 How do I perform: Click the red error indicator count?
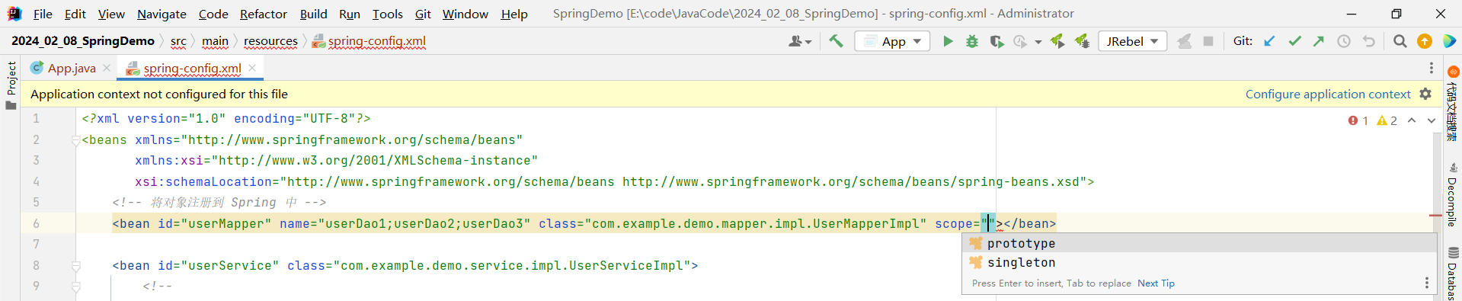1358,120
